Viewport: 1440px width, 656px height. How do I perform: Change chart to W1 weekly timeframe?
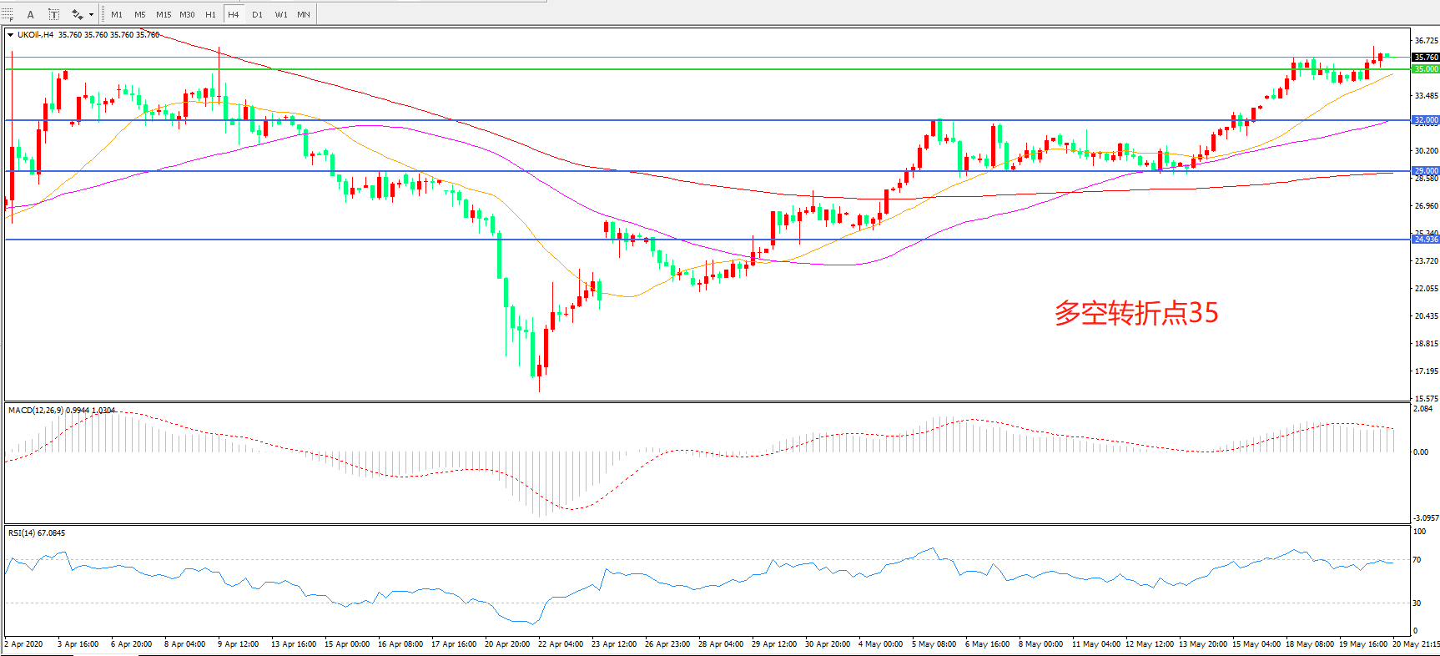pos(281,14)
